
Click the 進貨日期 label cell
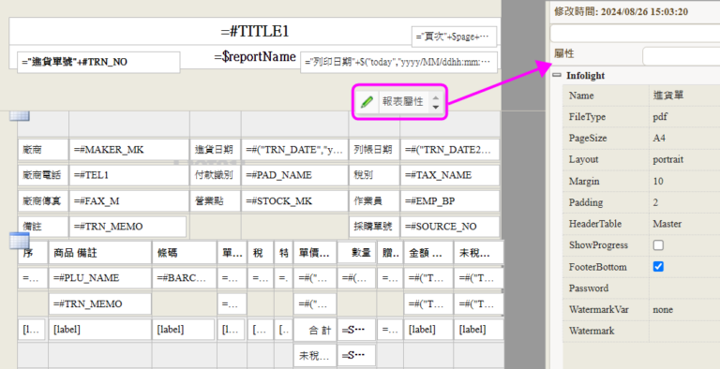point(215,150)
